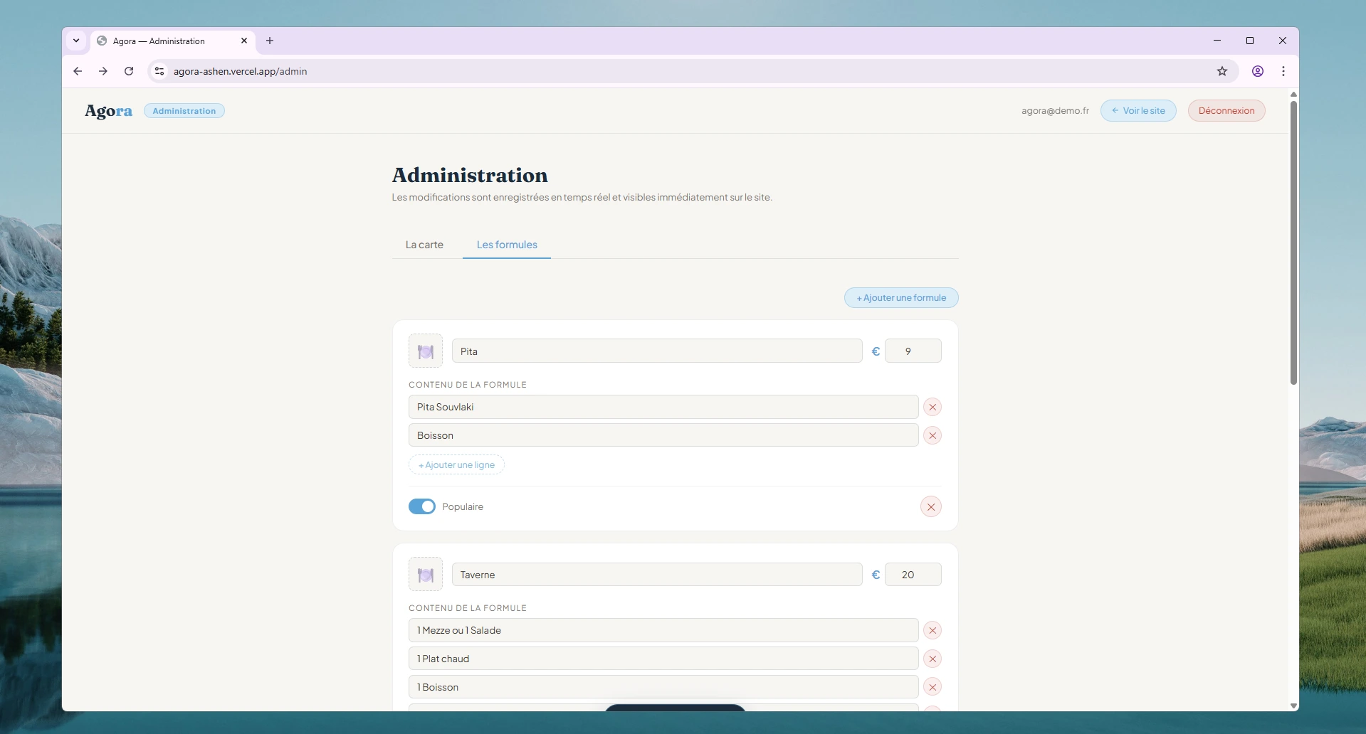The width and height of the screenshot is (1366, 734).
Task: Open the browser profile icon
Action: click(1257, 71)
